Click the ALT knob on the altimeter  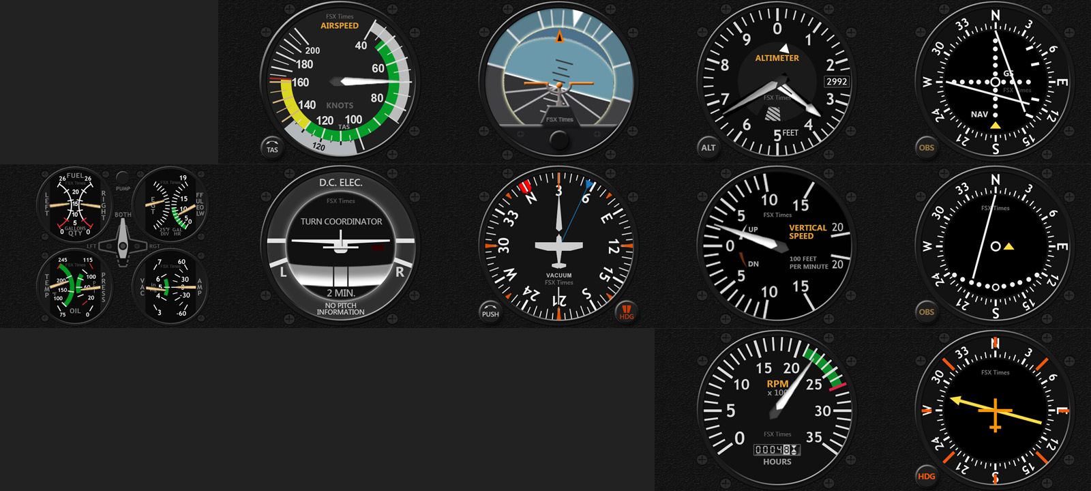[708, 147]
